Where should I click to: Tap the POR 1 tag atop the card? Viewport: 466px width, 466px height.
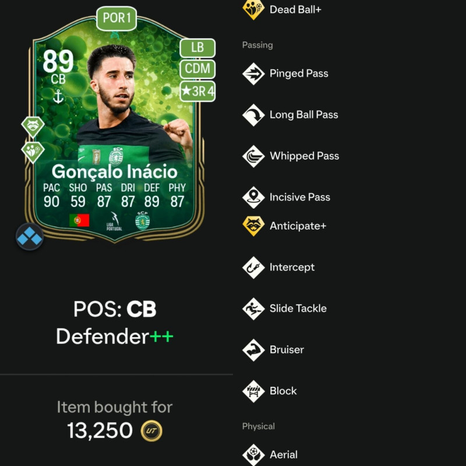click(x=116, y=18)
